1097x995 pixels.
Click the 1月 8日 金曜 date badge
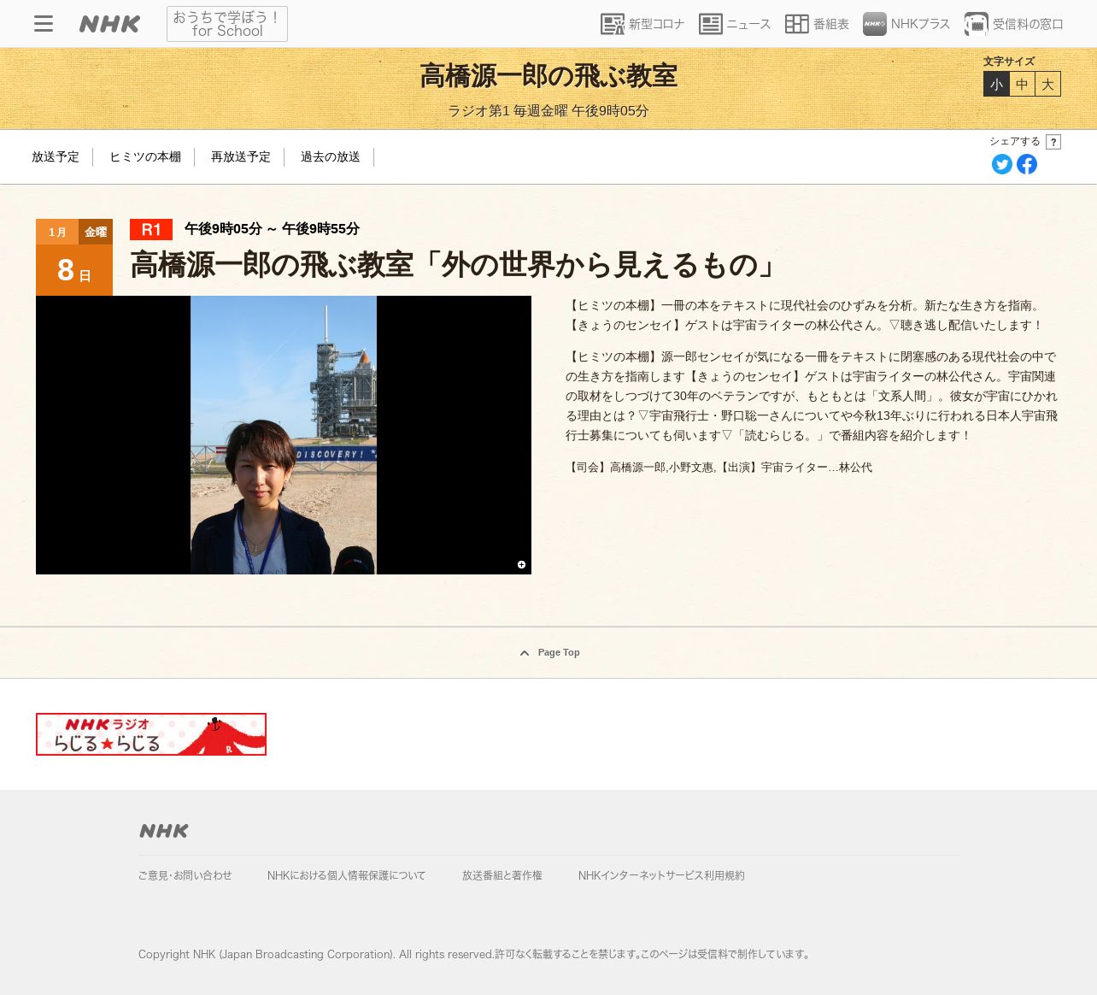74,257
